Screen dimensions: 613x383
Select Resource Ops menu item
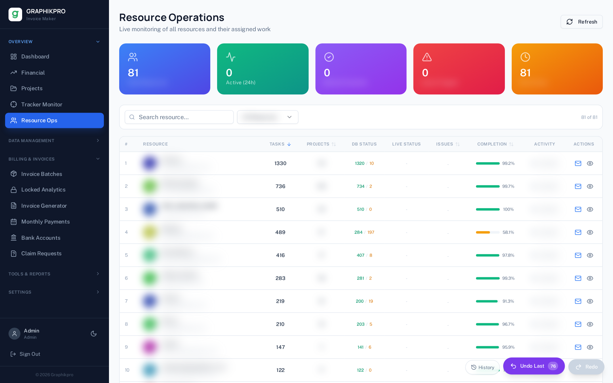point(54,120)
